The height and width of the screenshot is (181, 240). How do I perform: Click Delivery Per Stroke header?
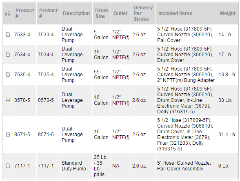143,13
